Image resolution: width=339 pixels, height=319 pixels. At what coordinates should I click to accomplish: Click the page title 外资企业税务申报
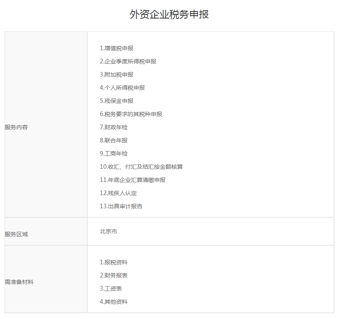point(169,14)
